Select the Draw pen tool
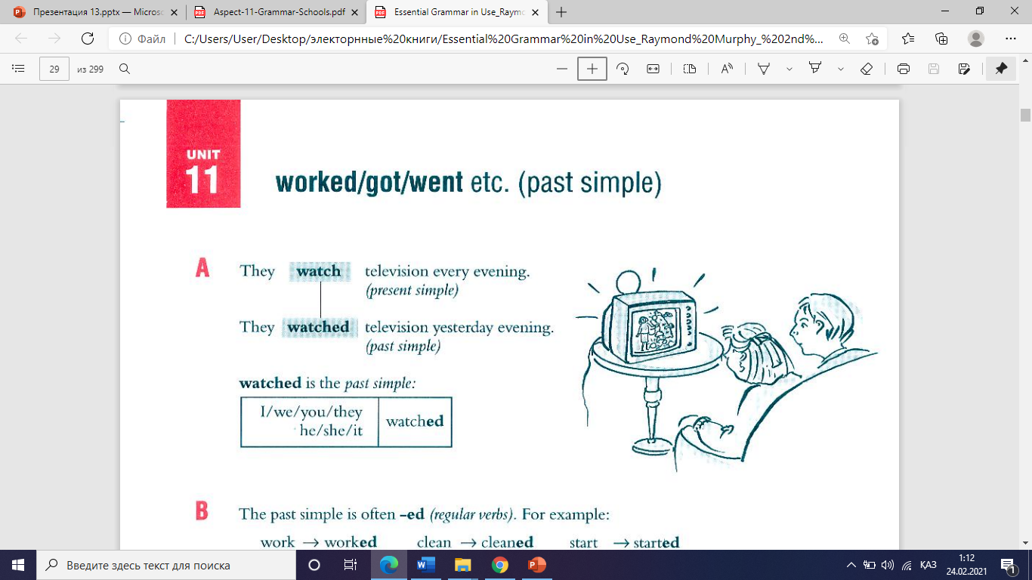 764,69
